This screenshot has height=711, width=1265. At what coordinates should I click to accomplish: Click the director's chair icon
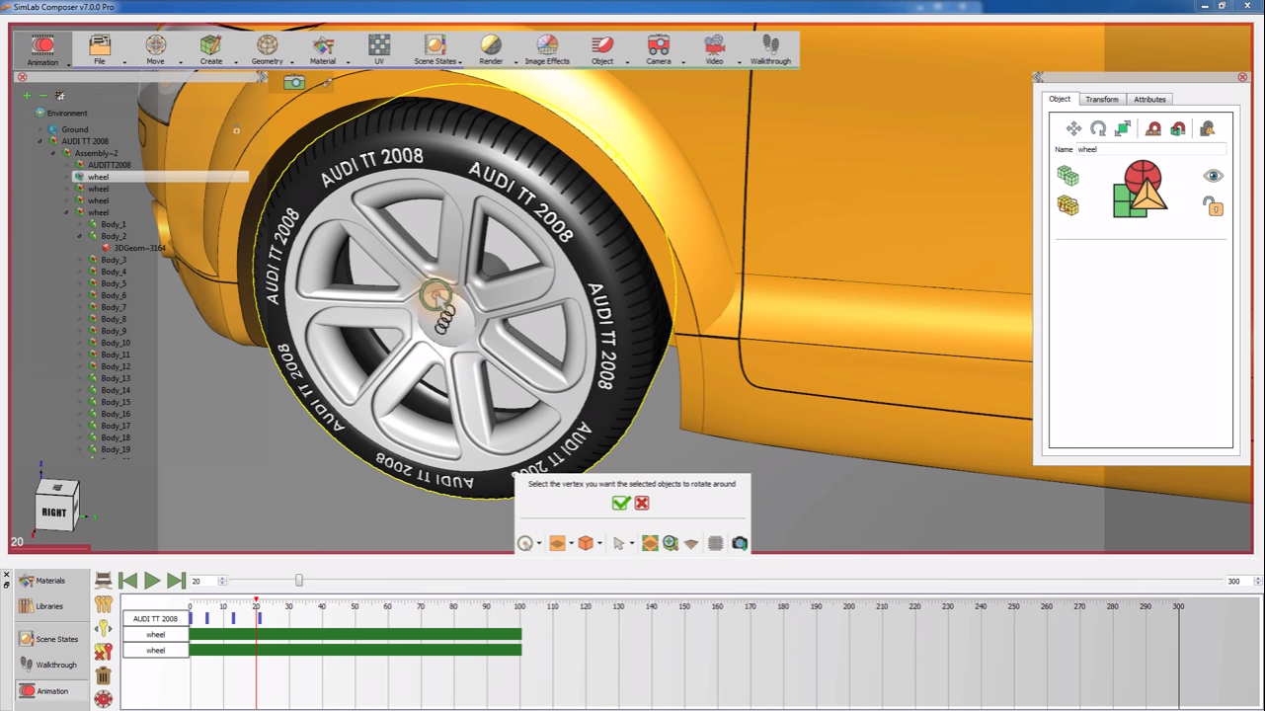[103, 581]
